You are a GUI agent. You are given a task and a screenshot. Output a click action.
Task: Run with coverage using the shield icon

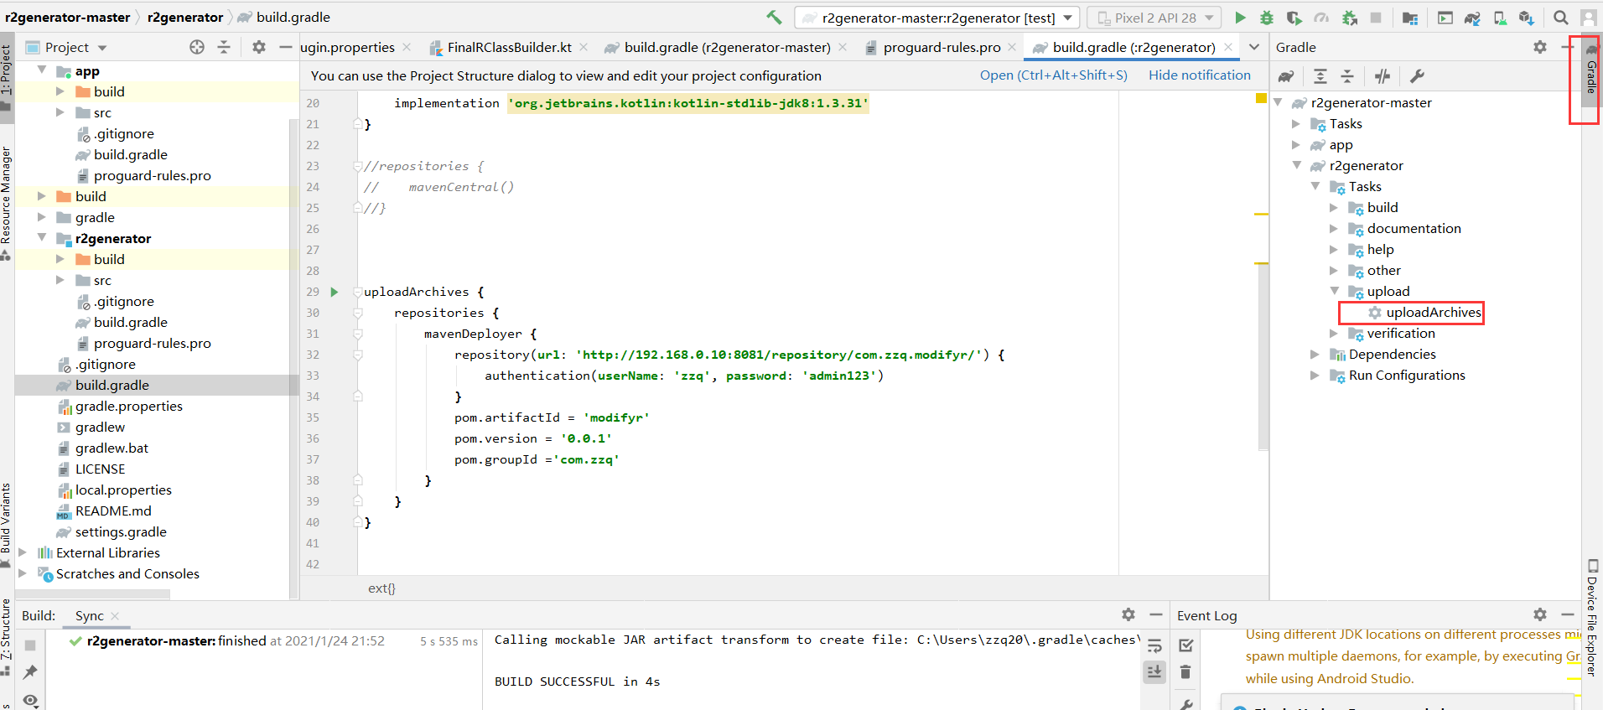(x=1294, y=18)
